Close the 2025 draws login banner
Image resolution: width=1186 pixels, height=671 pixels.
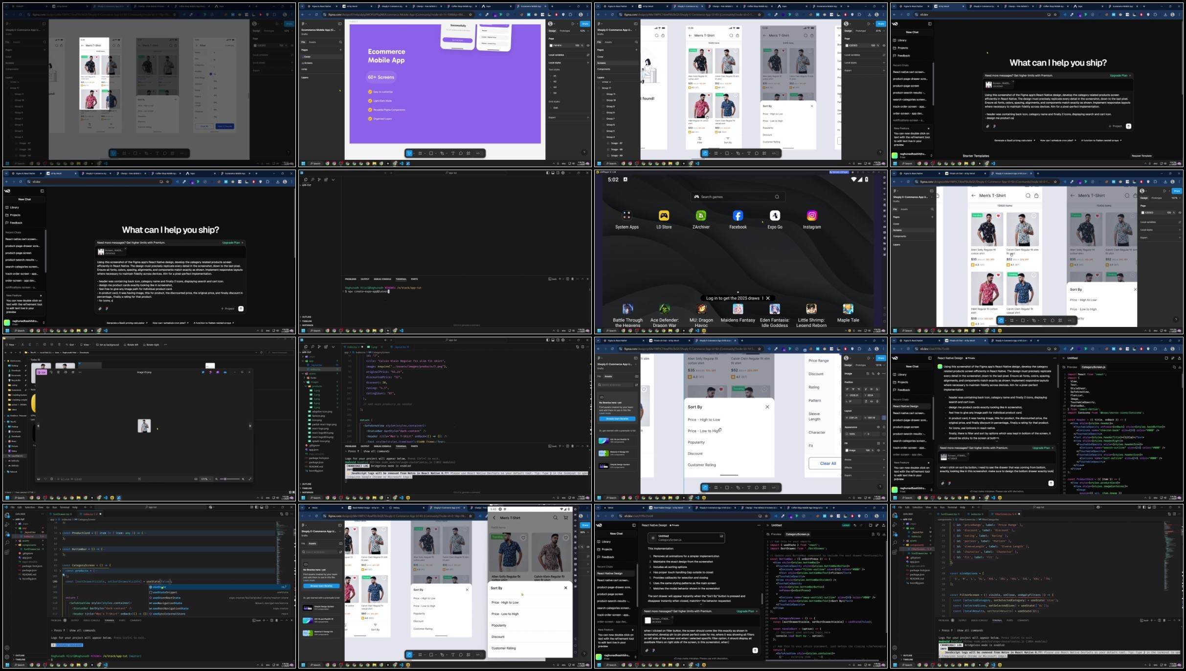[x=768, y=298]
